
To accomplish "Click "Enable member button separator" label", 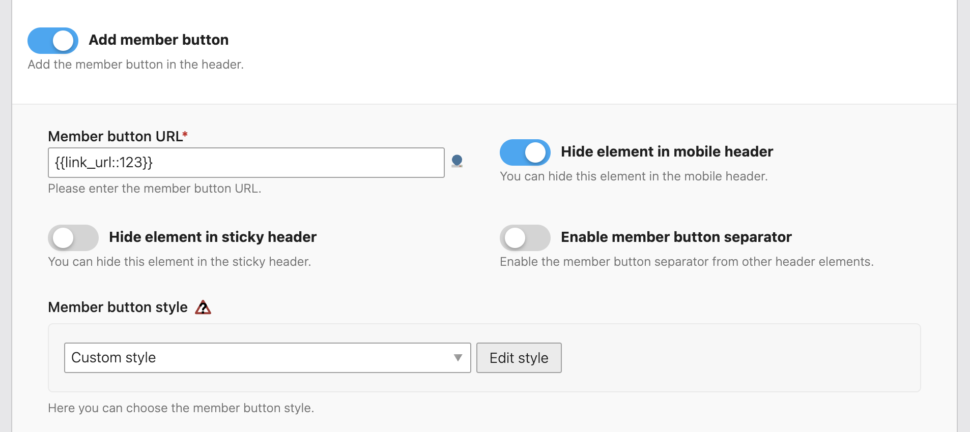I will click(676, 237).
